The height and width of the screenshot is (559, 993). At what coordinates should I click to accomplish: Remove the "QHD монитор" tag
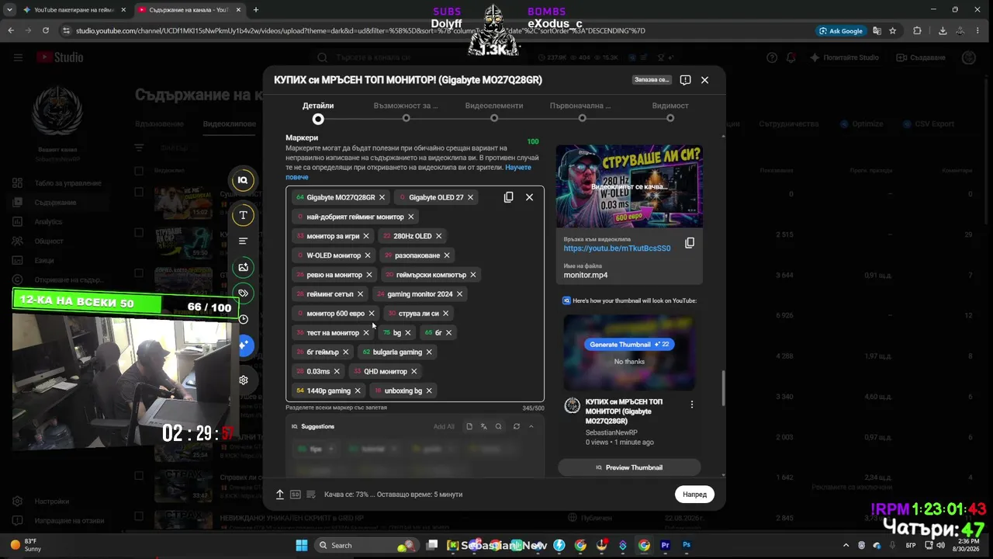tap(413, 371)
